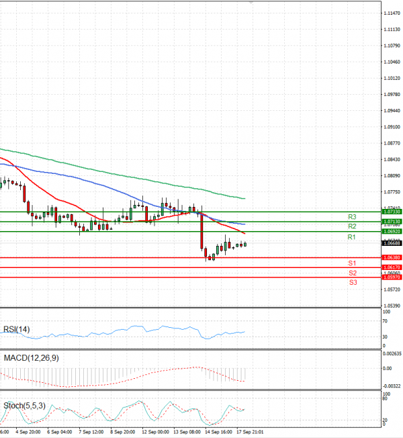Screen dimensions: 403x438
Task: Click the 1.11130 price axis value
Action: click(392, 30)
